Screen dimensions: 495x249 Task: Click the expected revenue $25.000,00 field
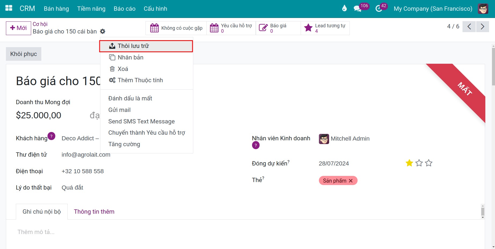click(x=39, y=115)
